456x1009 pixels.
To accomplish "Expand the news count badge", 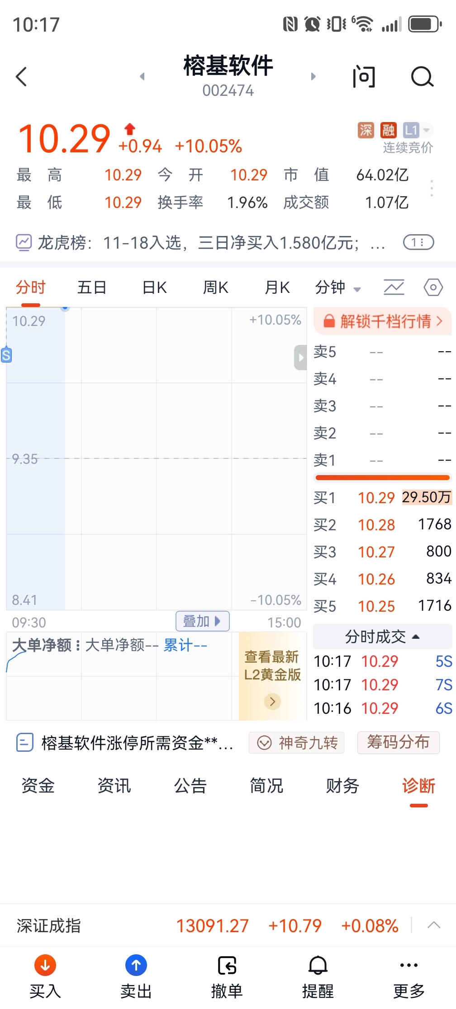I will pyautogui.click(x=418, y=243).
